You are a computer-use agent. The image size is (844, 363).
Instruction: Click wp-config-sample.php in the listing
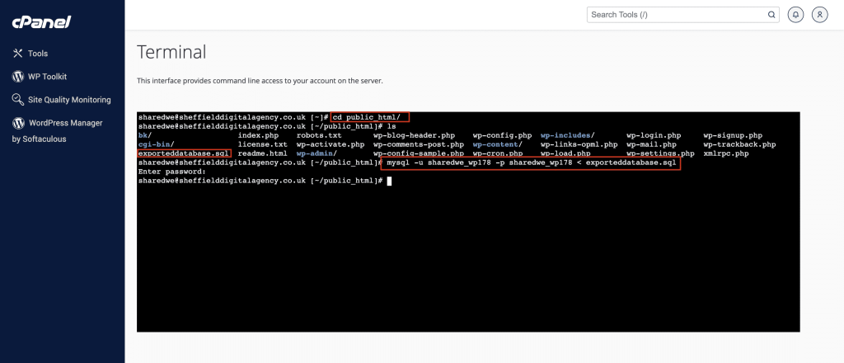[x=418, y=153]
